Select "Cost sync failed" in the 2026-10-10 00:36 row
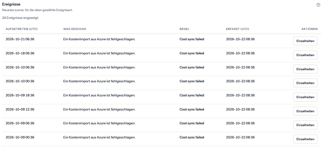Viewport: 323px width, 148px height. (192, 81)
